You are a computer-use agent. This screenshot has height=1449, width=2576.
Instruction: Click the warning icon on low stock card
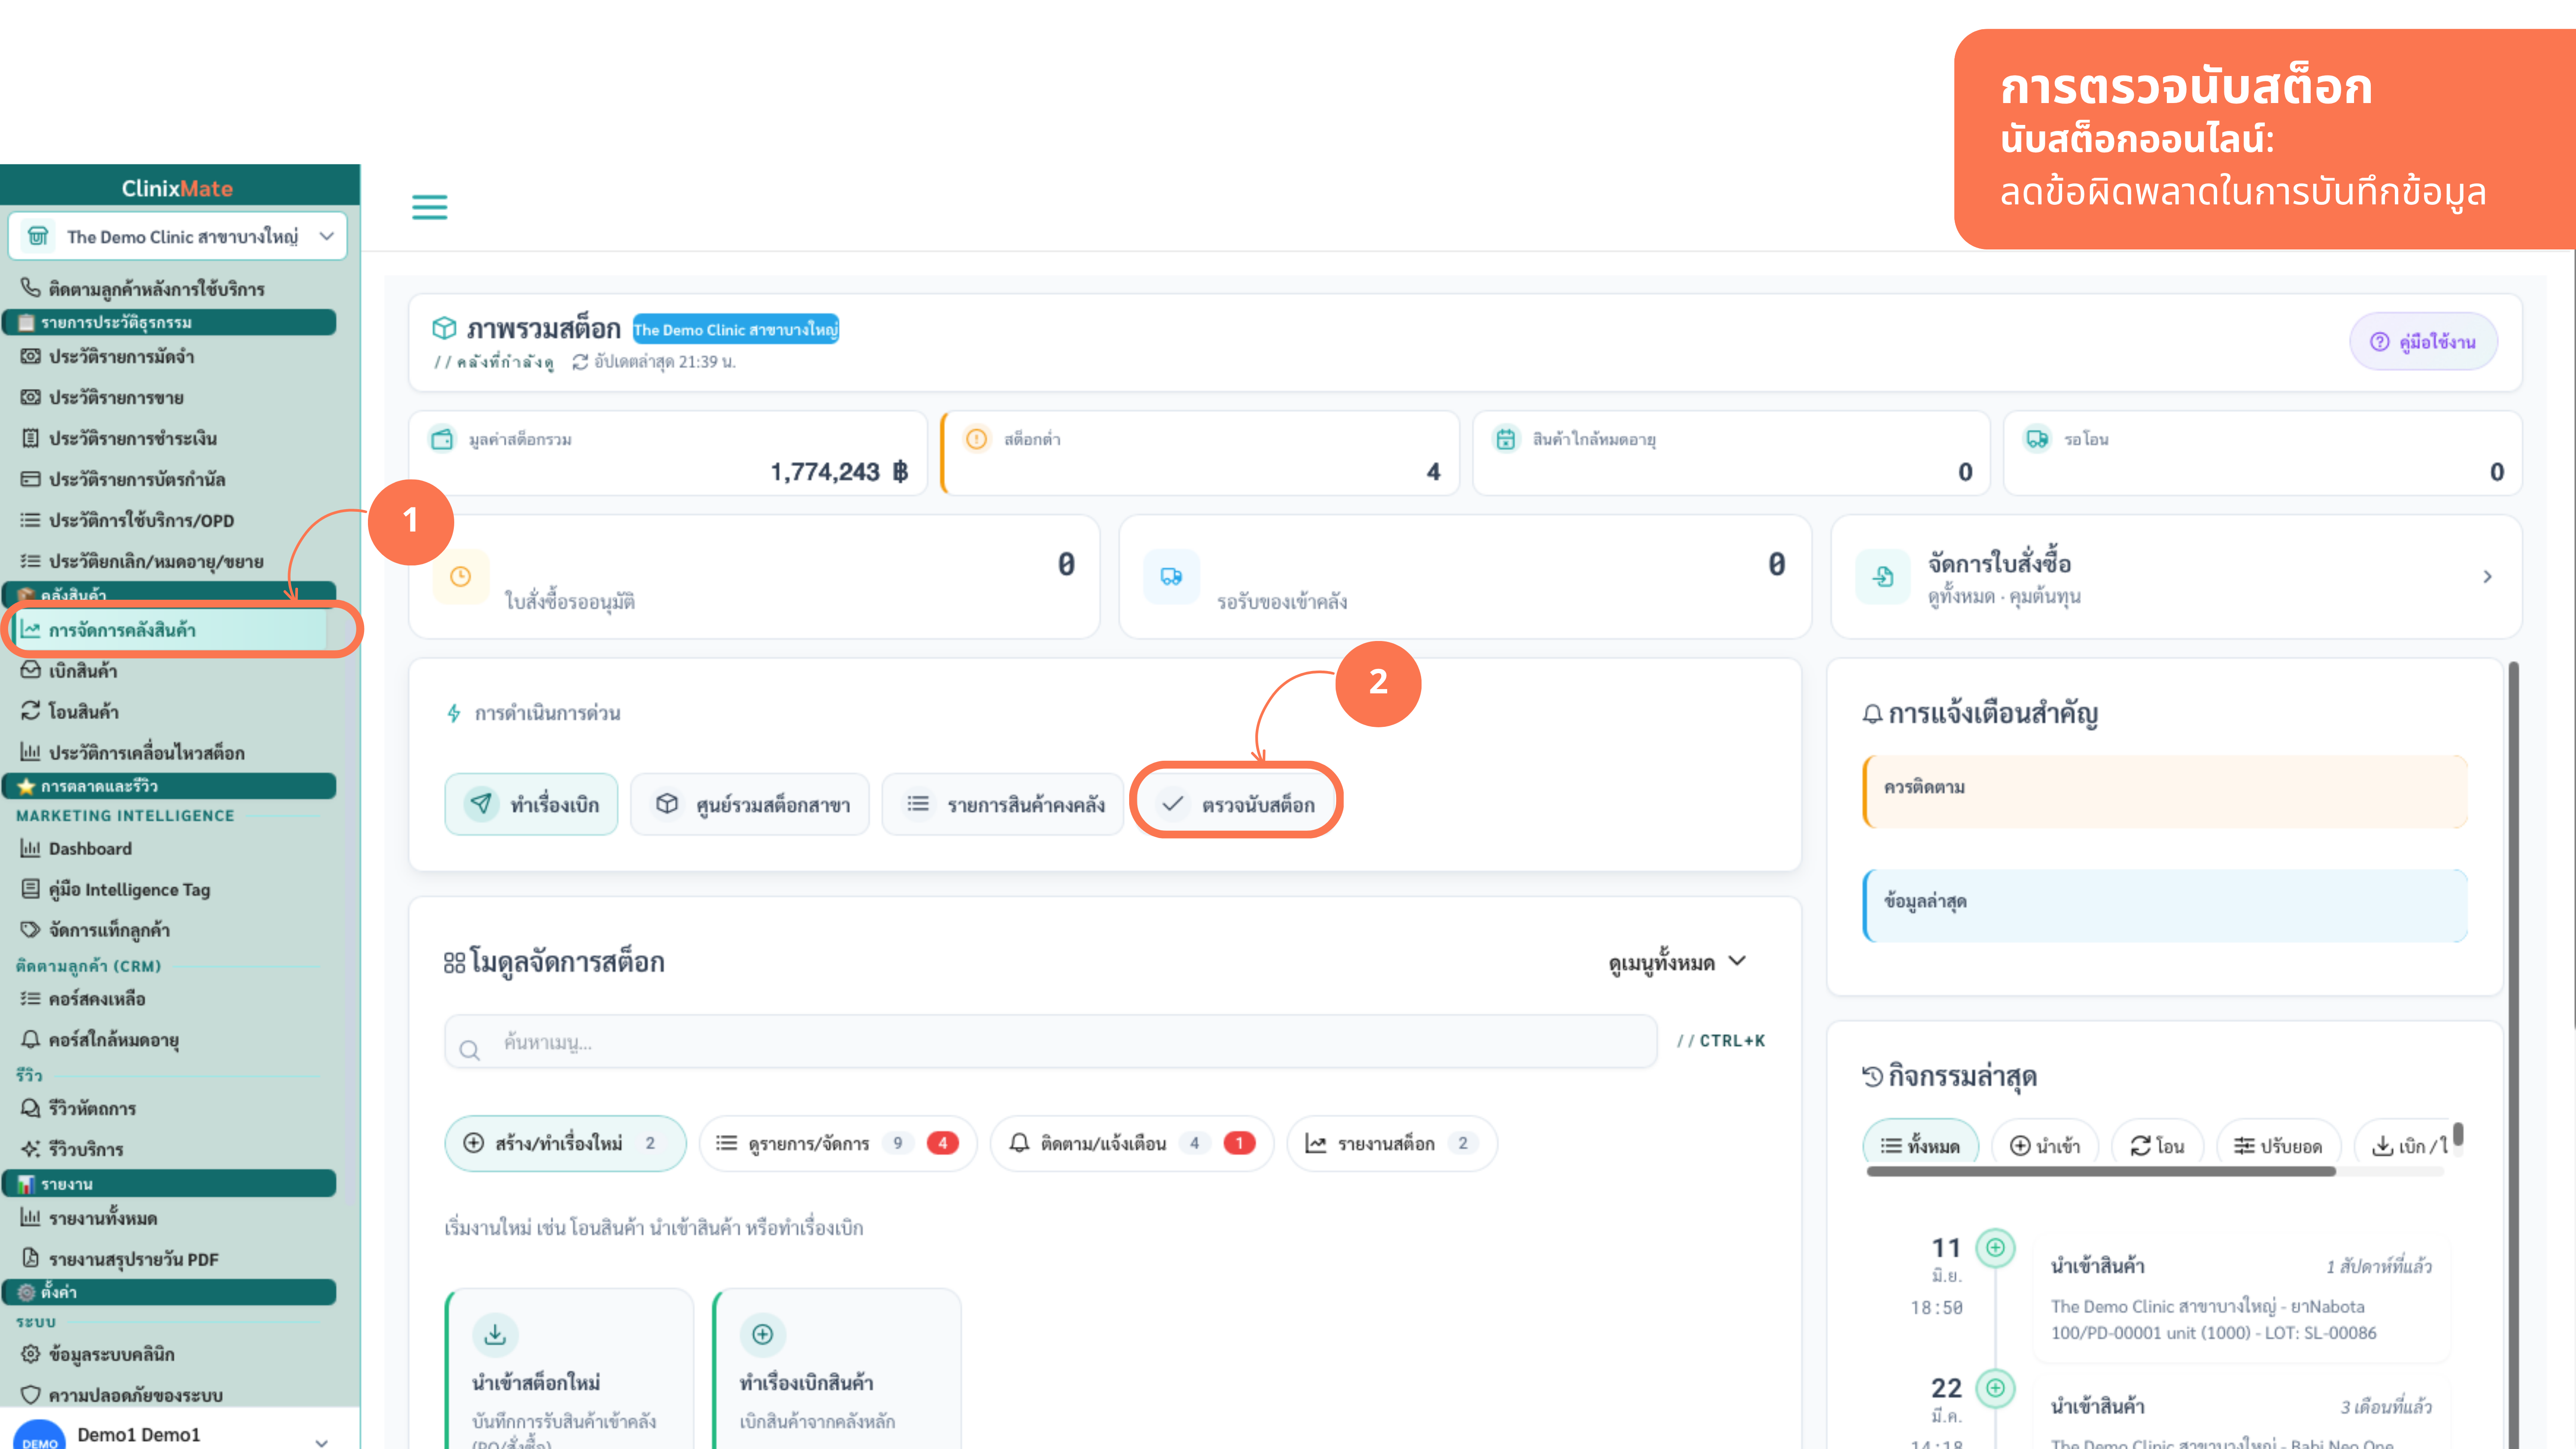click(x=977, y=439)
